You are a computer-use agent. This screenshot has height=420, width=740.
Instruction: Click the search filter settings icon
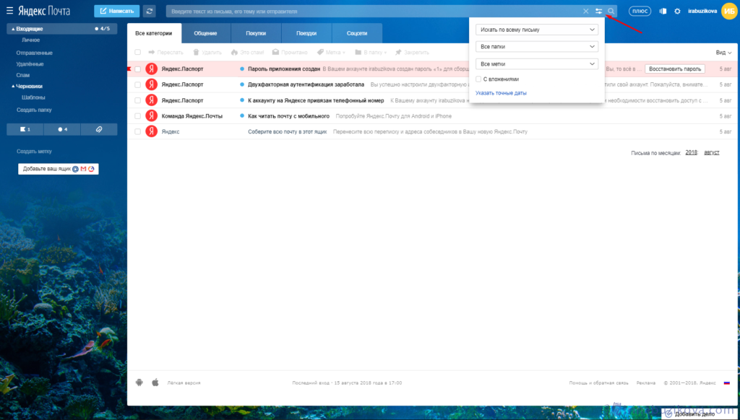pyautogui.click(x=598, y=12)
